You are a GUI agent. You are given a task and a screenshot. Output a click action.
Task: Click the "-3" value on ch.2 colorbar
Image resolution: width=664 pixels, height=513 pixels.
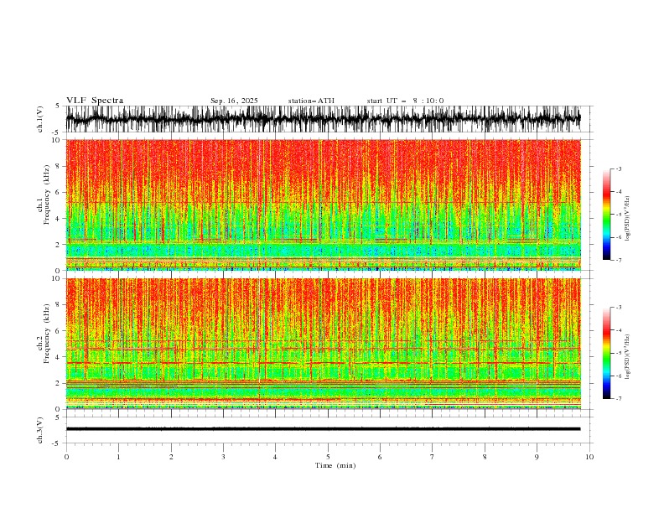point(618,308)
